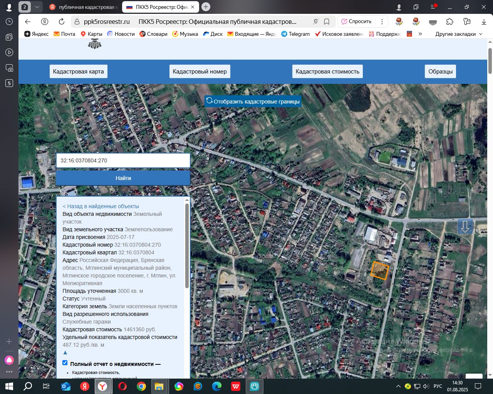
Task: Launch Outlook from the taskbar
Action: pos(66,386)
